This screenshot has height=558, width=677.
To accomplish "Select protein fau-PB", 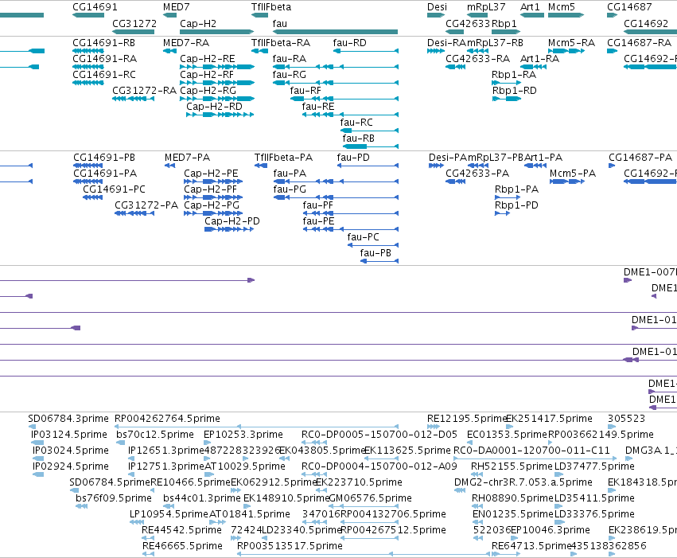I will click(375, 253).
